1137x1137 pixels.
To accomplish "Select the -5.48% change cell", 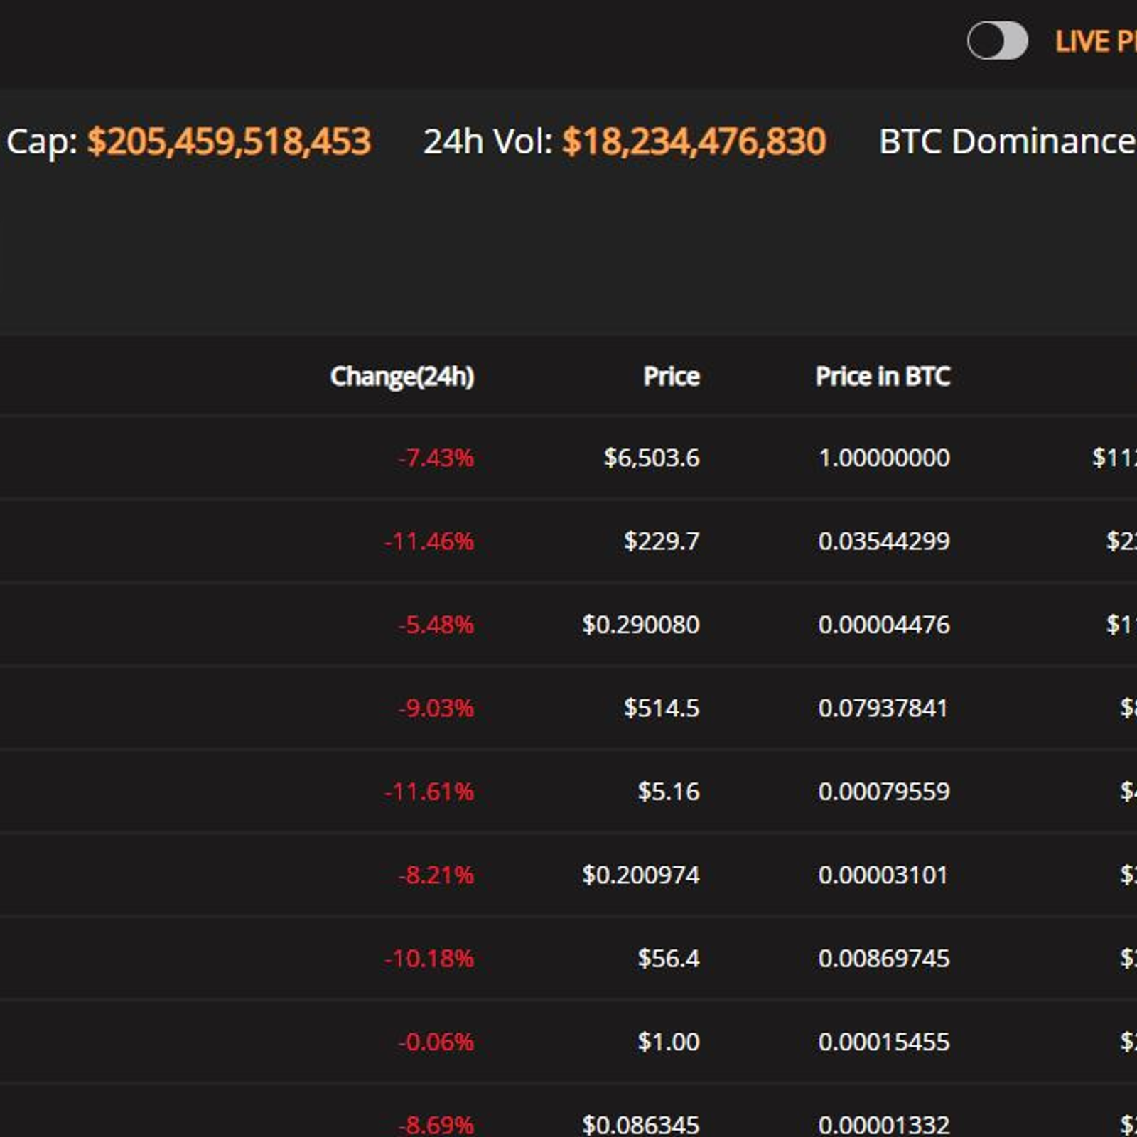I will click(x=436, y=625).
